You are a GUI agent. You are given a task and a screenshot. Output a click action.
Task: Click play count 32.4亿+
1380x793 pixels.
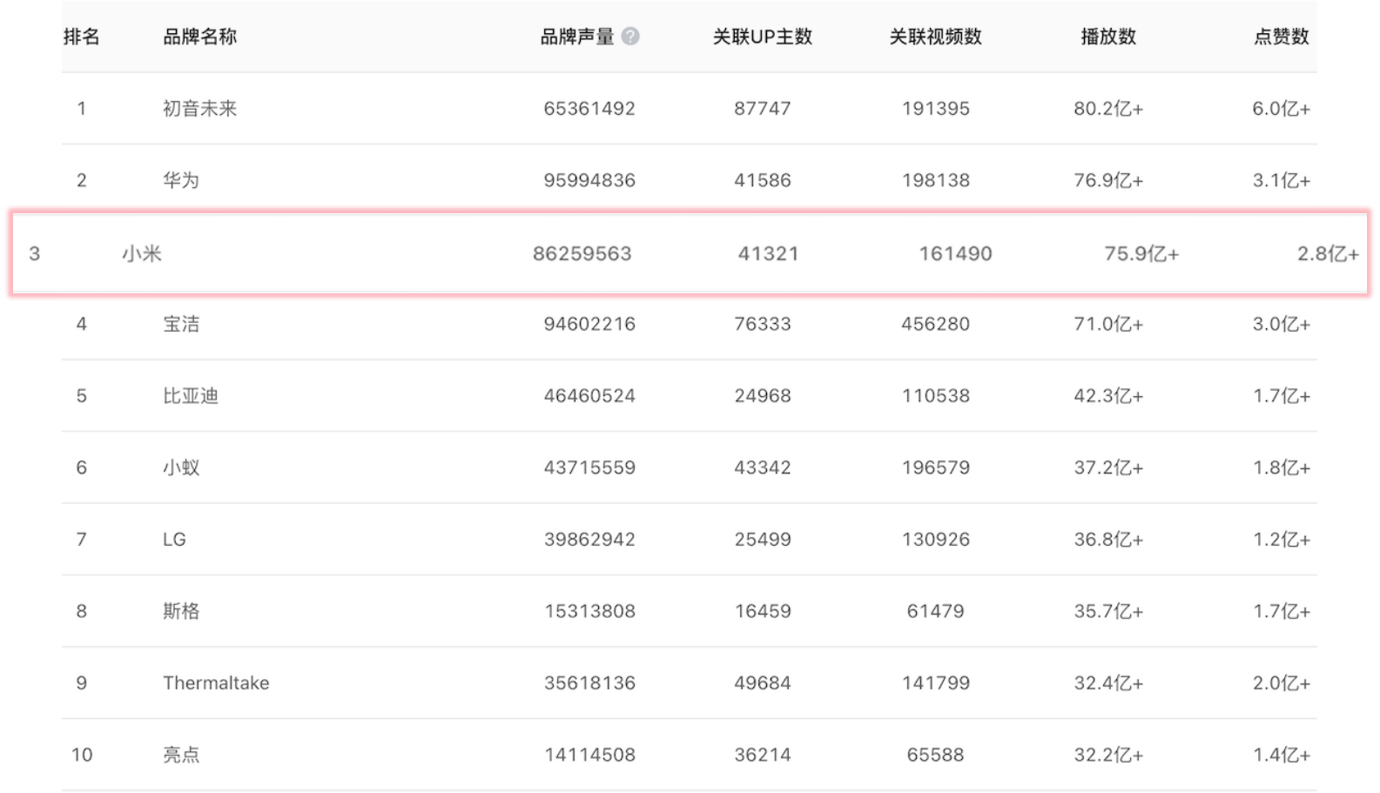1108,683
